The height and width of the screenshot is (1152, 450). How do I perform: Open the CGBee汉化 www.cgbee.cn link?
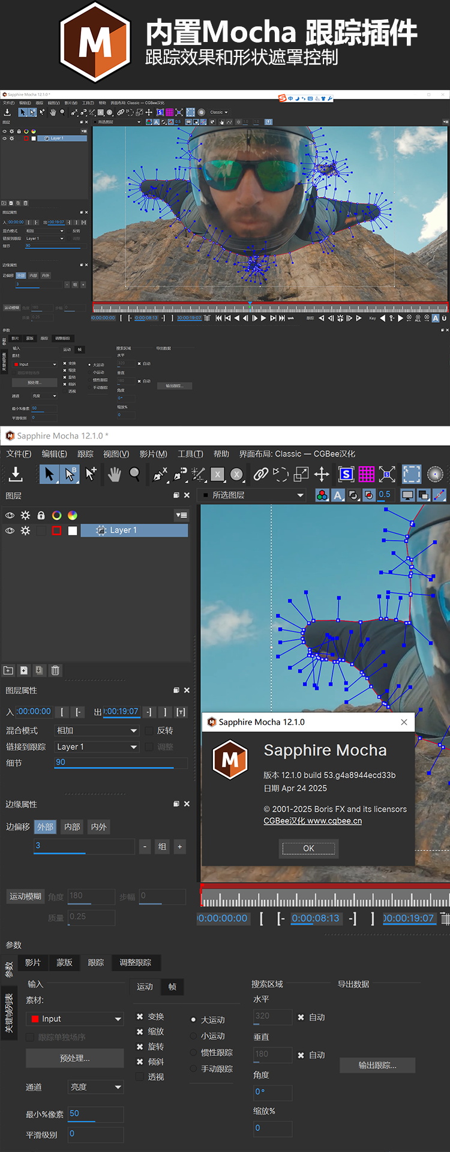click(313, 821)
